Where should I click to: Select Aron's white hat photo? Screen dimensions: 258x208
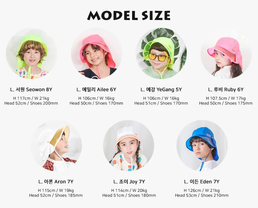[56, 145]
